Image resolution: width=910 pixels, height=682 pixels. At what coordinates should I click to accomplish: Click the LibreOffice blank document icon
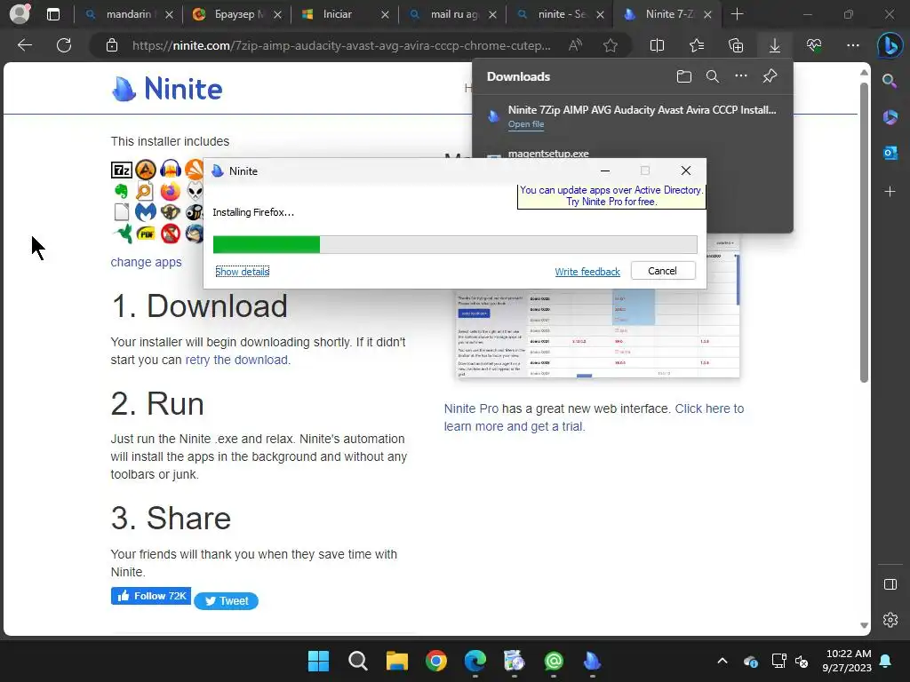pyautogui.click(x=121, y=212)
